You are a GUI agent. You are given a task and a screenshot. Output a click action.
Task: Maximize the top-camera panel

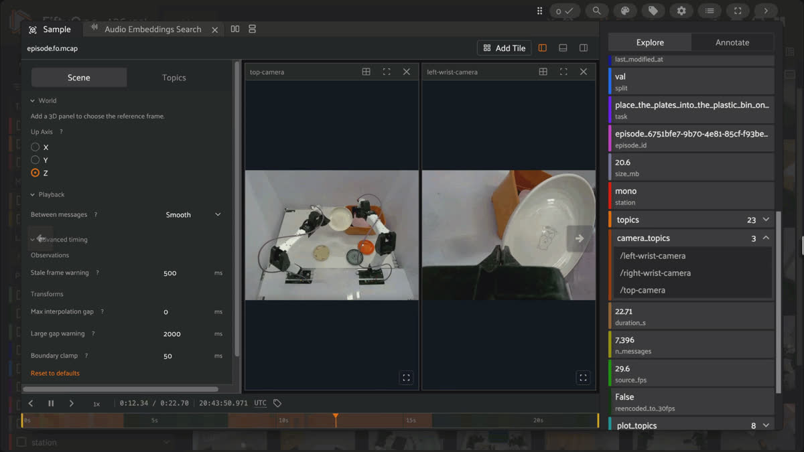pos(387,72)
